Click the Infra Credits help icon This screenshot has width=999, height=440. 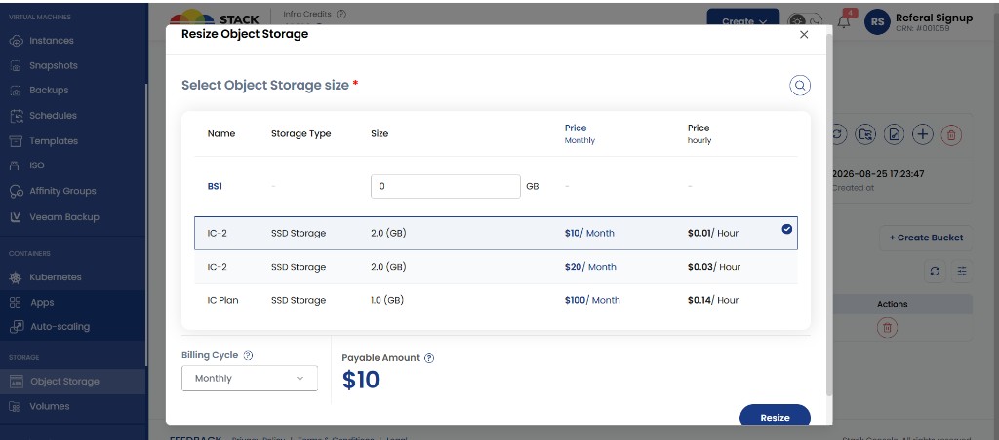(340, 14)
